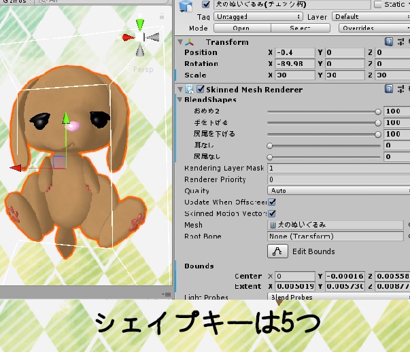Click the Renderer Priority field
Screen dimensions: 410x352
[x=339, y=179]
